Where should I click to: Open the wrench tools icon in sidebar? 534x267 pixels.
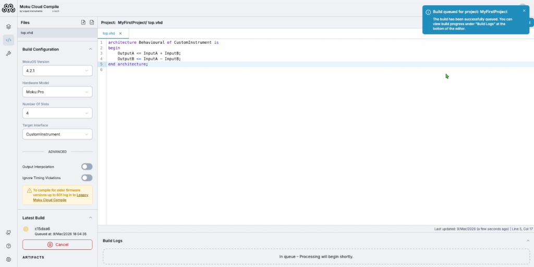[8, 53]
